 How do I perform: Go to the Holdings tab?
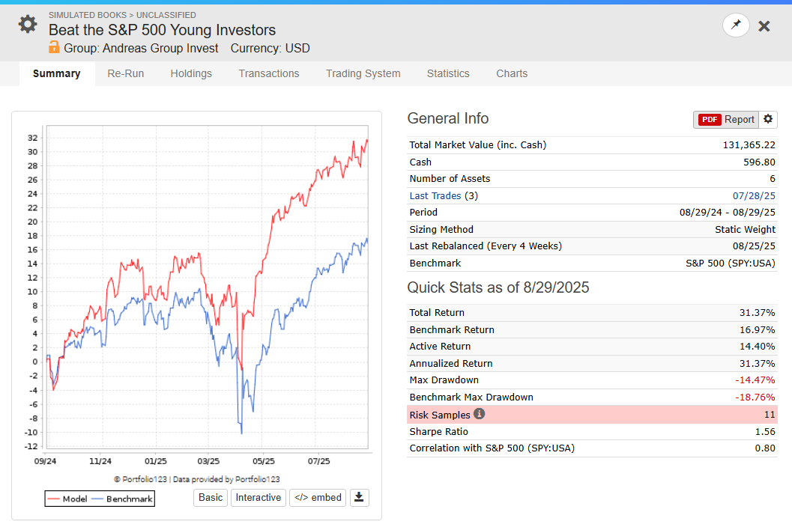(x=191, y=73)
